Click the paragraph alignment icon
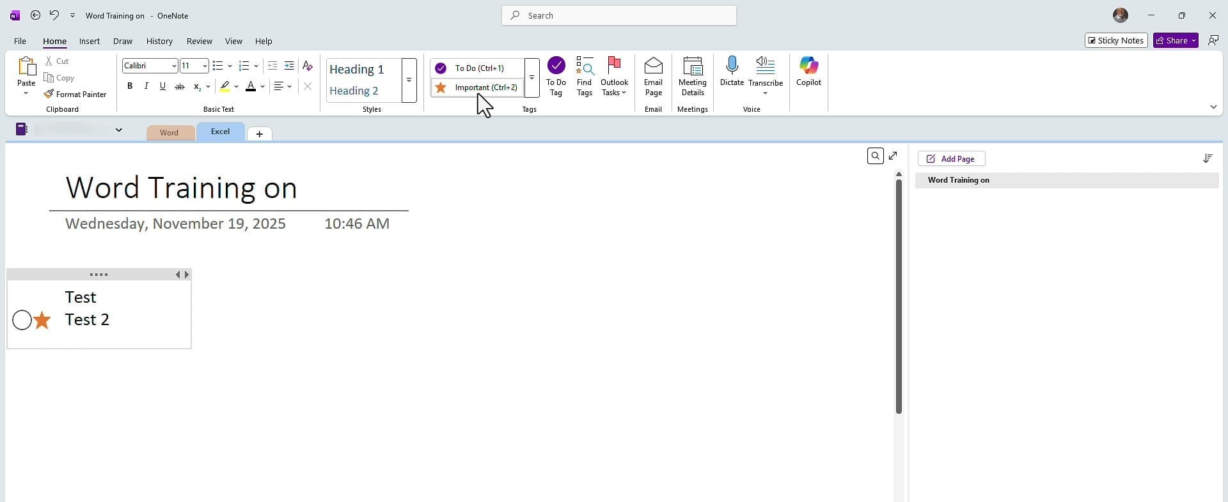Screen dimensions: 1228x502 pyautogui.click(x=279, y=86)
